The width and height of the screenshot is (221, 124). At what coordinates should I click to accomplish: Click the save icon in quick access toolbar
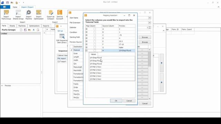pos(8,2)
